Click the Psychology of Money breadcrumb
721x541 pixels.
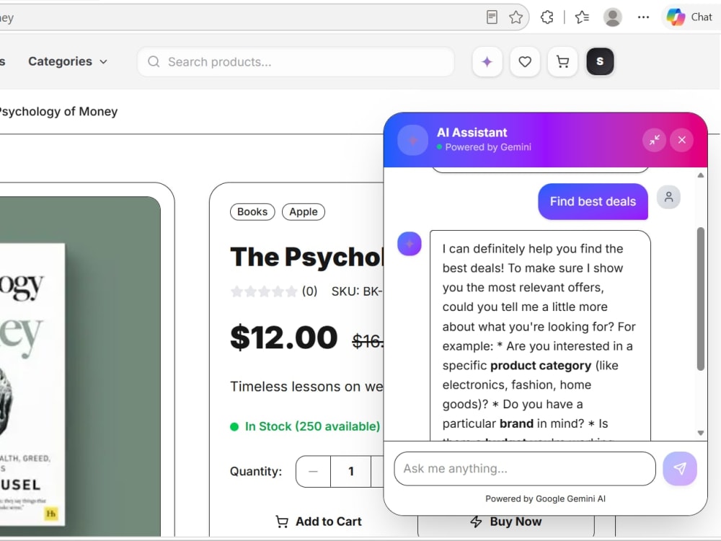[58, 111]
